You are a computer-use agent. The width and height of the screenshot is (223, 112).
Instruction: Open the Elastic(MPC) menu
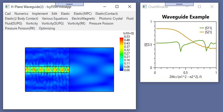(x=83, y=14)
